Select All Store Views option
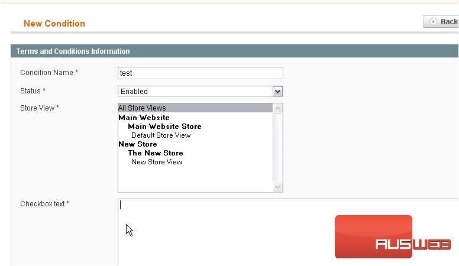 coord(195,108)
